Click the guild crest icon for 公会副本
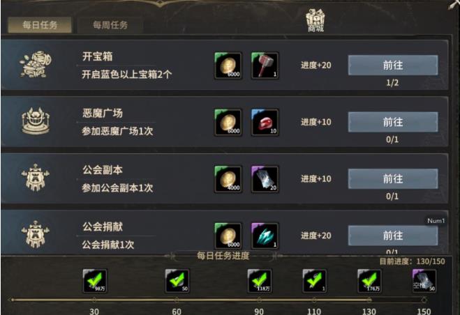This screenshot has height=315, width=460. 36,178
